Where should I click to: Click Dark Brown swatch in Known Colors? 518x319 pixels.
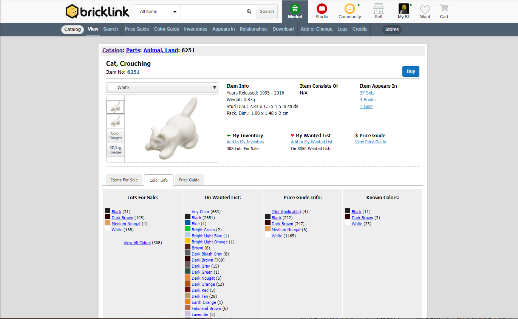(x=348, y=217)
